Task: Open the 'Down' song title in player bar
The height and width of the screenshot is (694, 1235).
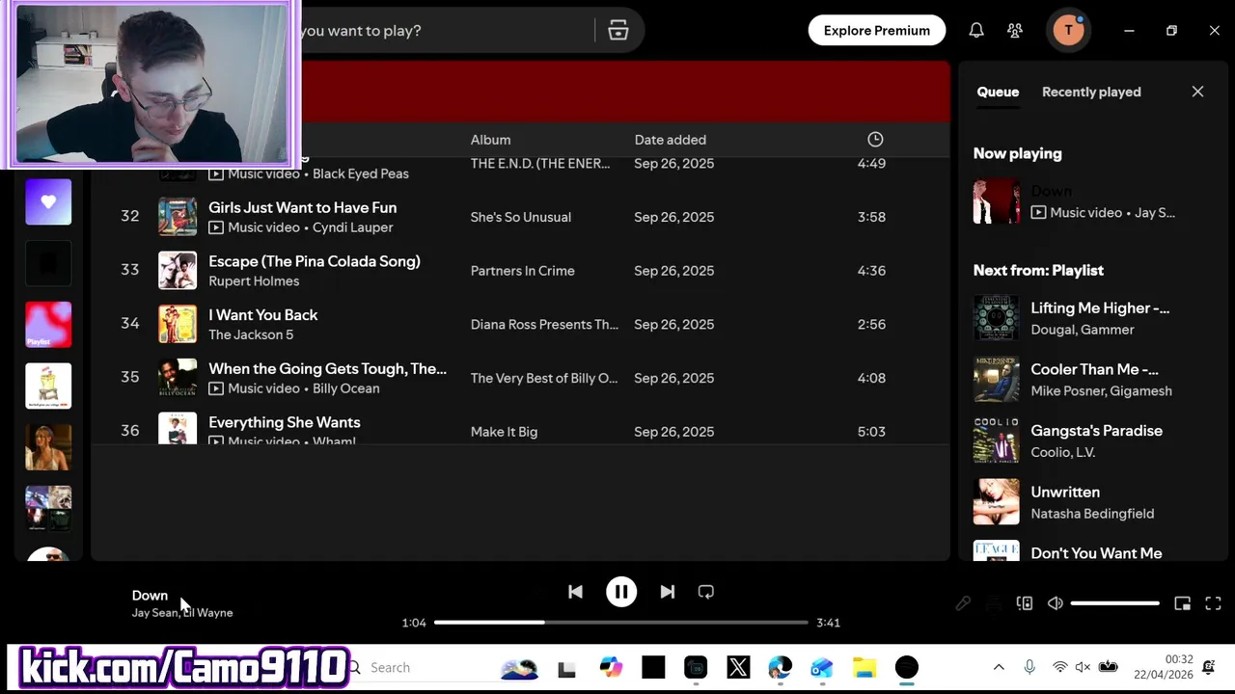Action: [150, 596]
